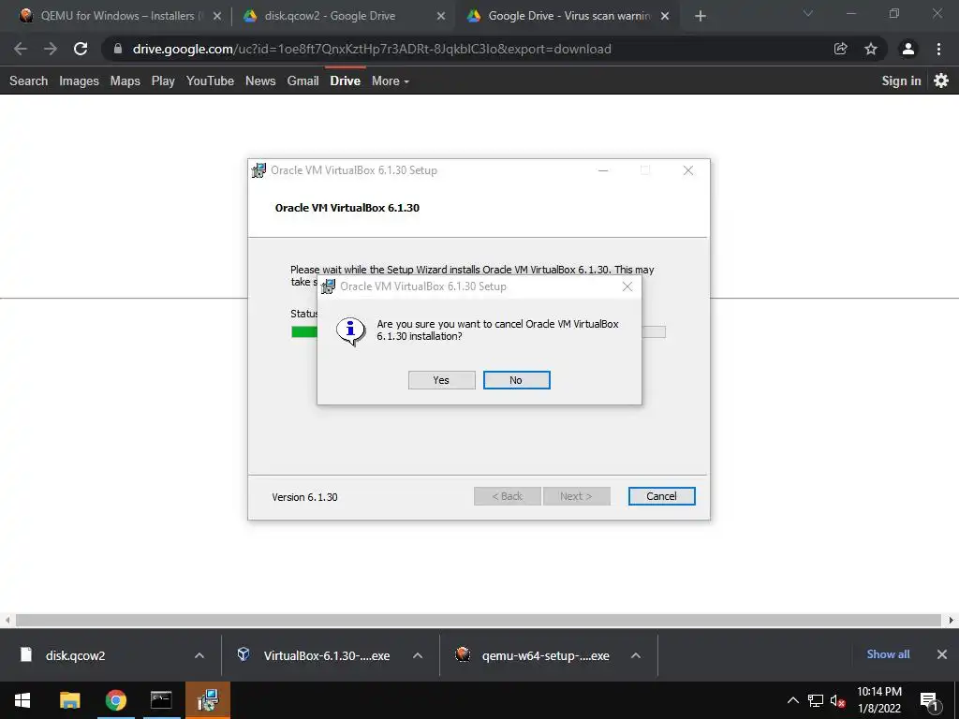959x719 pixels.
Task: Click the address bar URL
Action: click(372, 49)
